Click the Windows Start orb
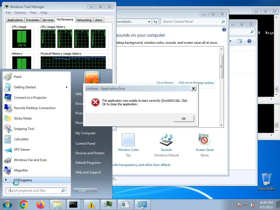 click(x=7, y=205)
